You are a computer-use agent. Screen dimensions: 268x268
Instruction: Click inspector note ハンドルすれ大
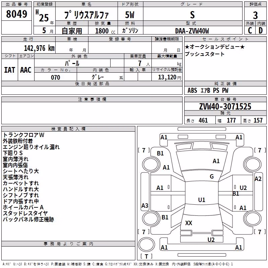pos(21,189)
